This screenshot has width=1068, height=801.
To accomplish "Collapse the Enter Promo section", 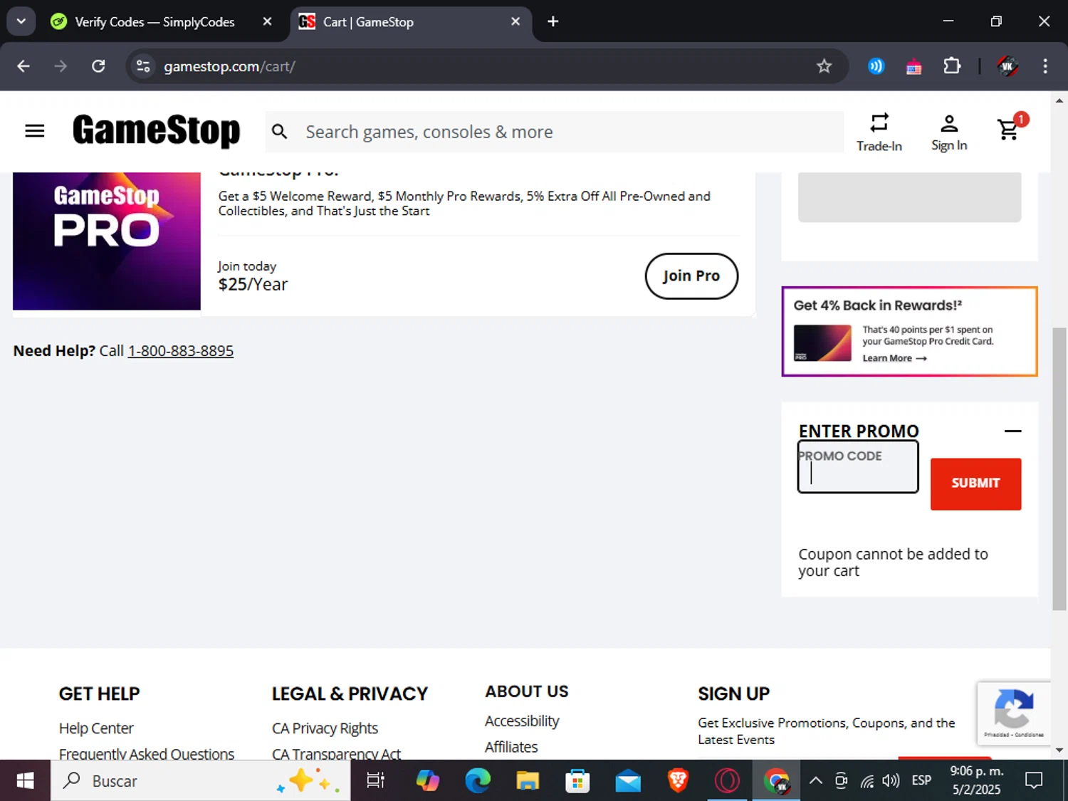I will coord(1012,431).
